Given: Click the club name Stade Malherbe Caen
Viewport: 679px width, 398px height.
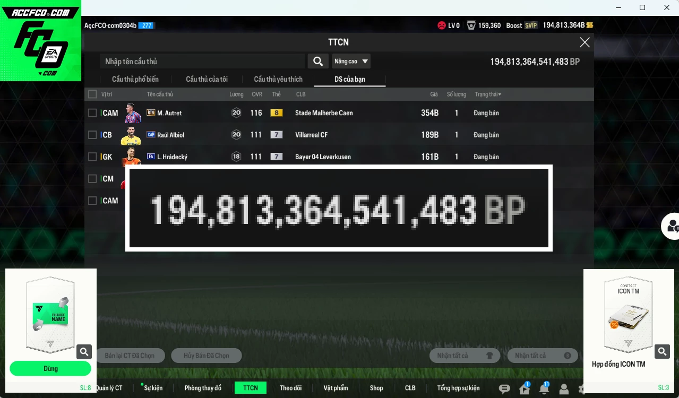Looking at the screenshot, I should (x=324, y=113).
